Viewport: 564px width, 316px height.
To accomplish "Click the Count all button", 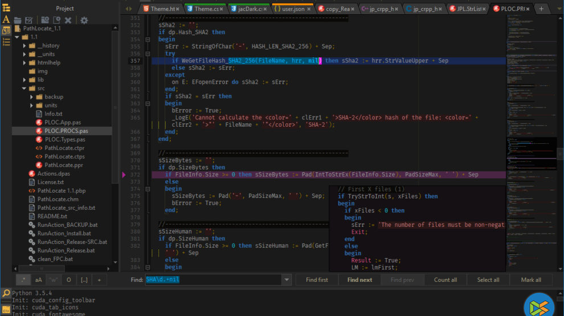I will point(445,280).
